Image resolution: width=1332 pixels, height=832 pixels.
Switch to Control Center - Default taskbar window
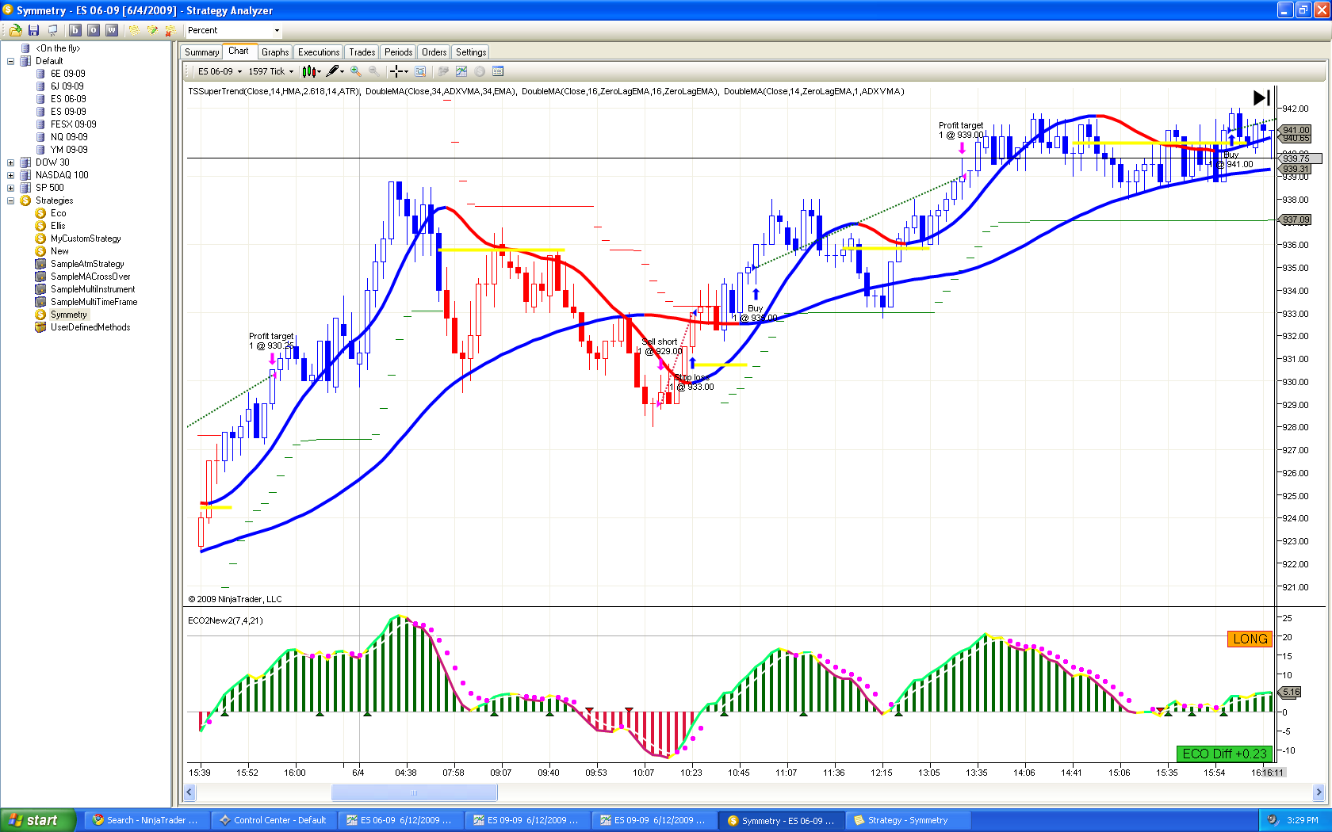[274, 820]
